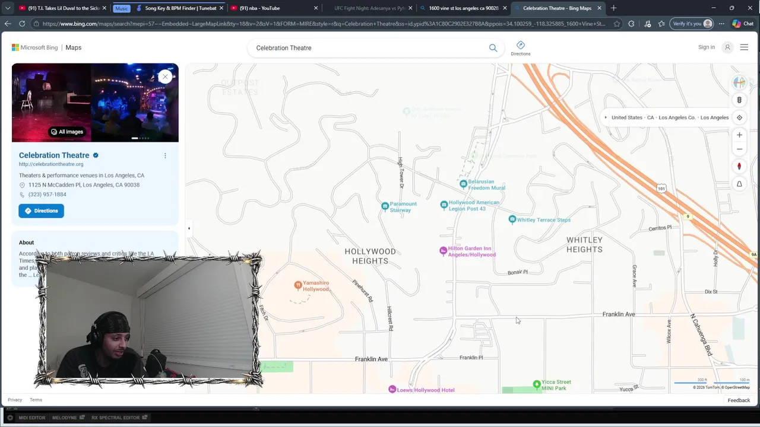The image size is (760, 427).
Task: Select the Hollywood American Legion Post 43 pin
Action: point(444,205)
